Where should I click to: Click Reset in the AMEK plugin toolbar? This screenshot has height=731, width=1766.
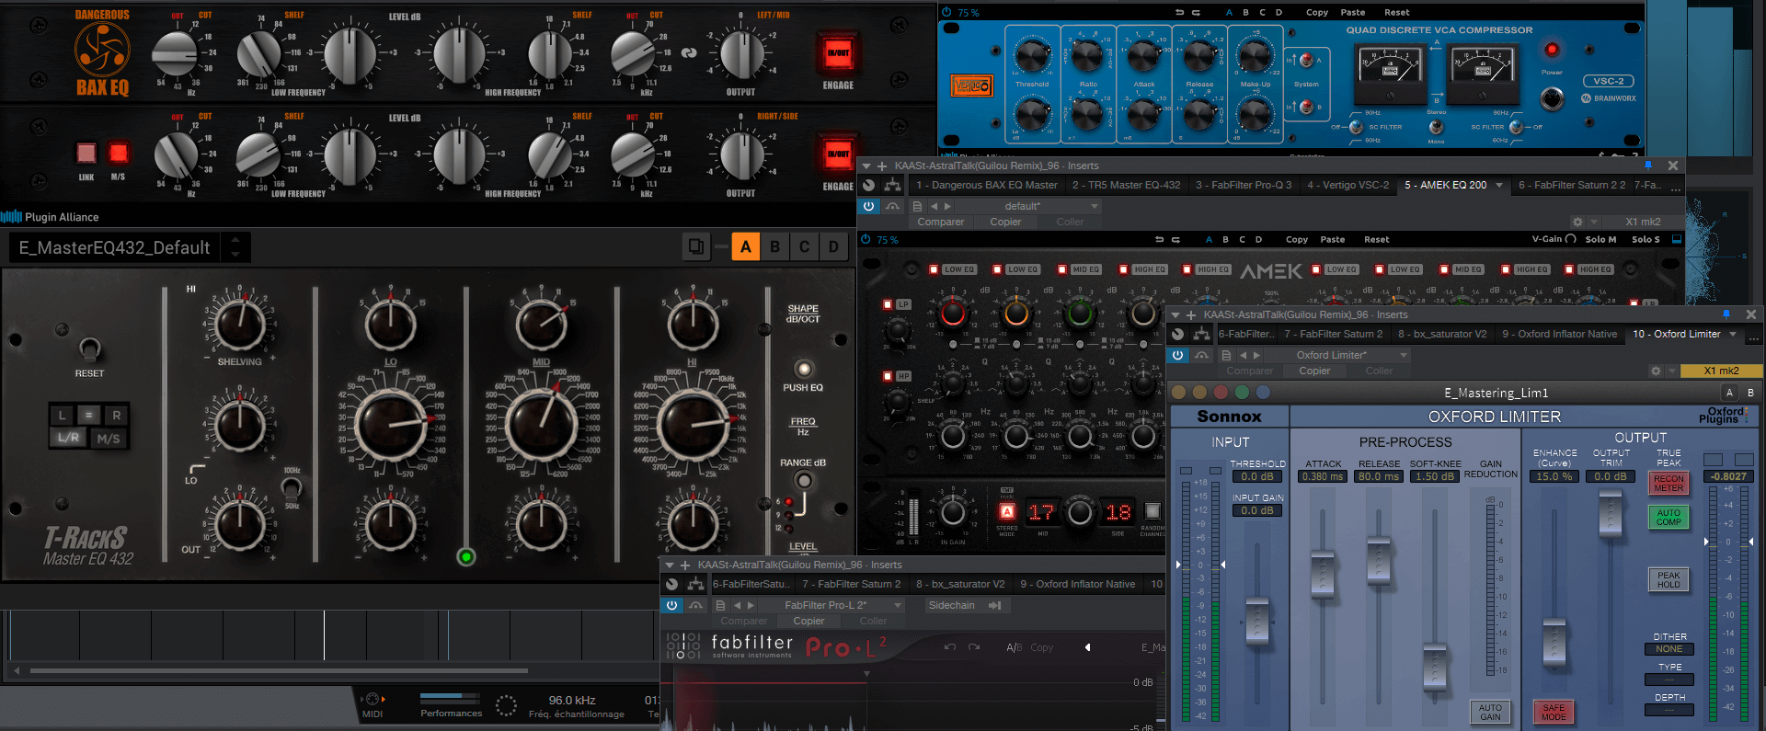tap(1376, 239)
